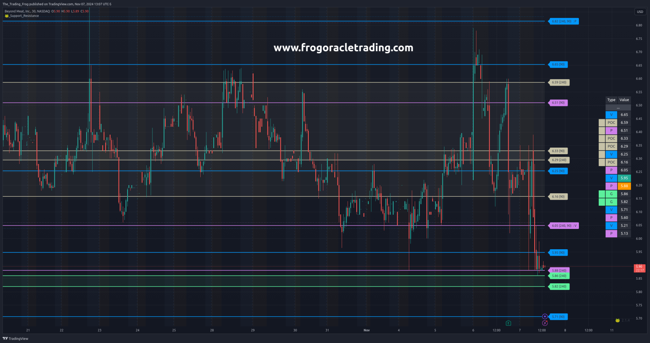Viewport: 650px width, 343px height.
Task: Click the 5.60 value cell in table
Action: click(624, 218)
